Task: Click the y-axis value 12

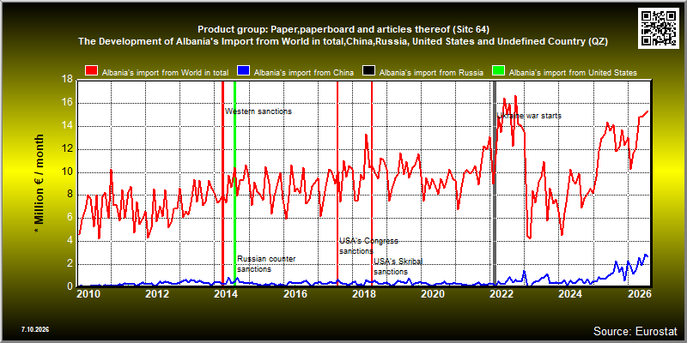Action: click(x=68, y=149)
